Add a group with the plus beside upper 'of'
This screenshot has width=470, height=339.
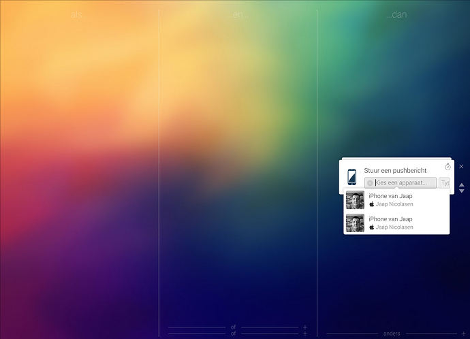(305, 327)
